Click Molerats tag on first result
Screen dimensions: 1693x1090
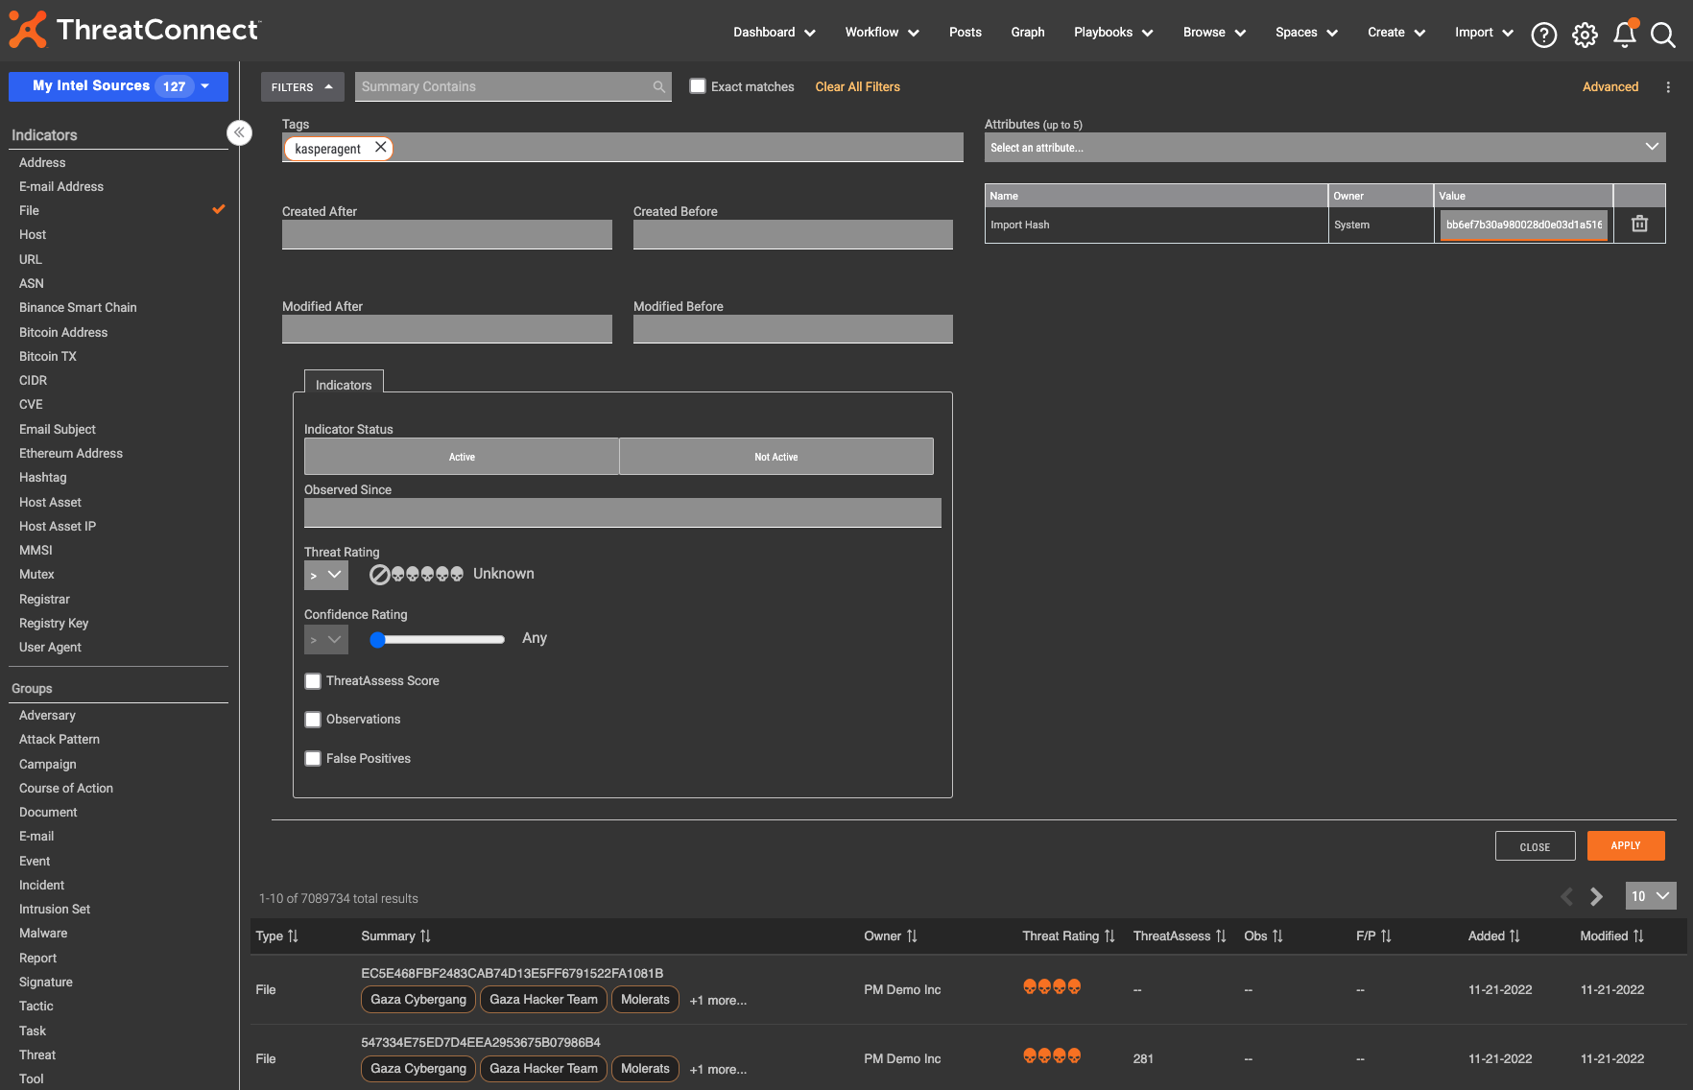645,999
